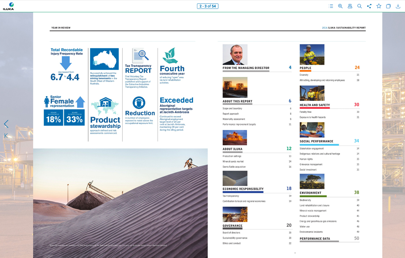Click "Performance improvement targets" text
The height and width of the screenshot is (258, 405).
(239, 124)
